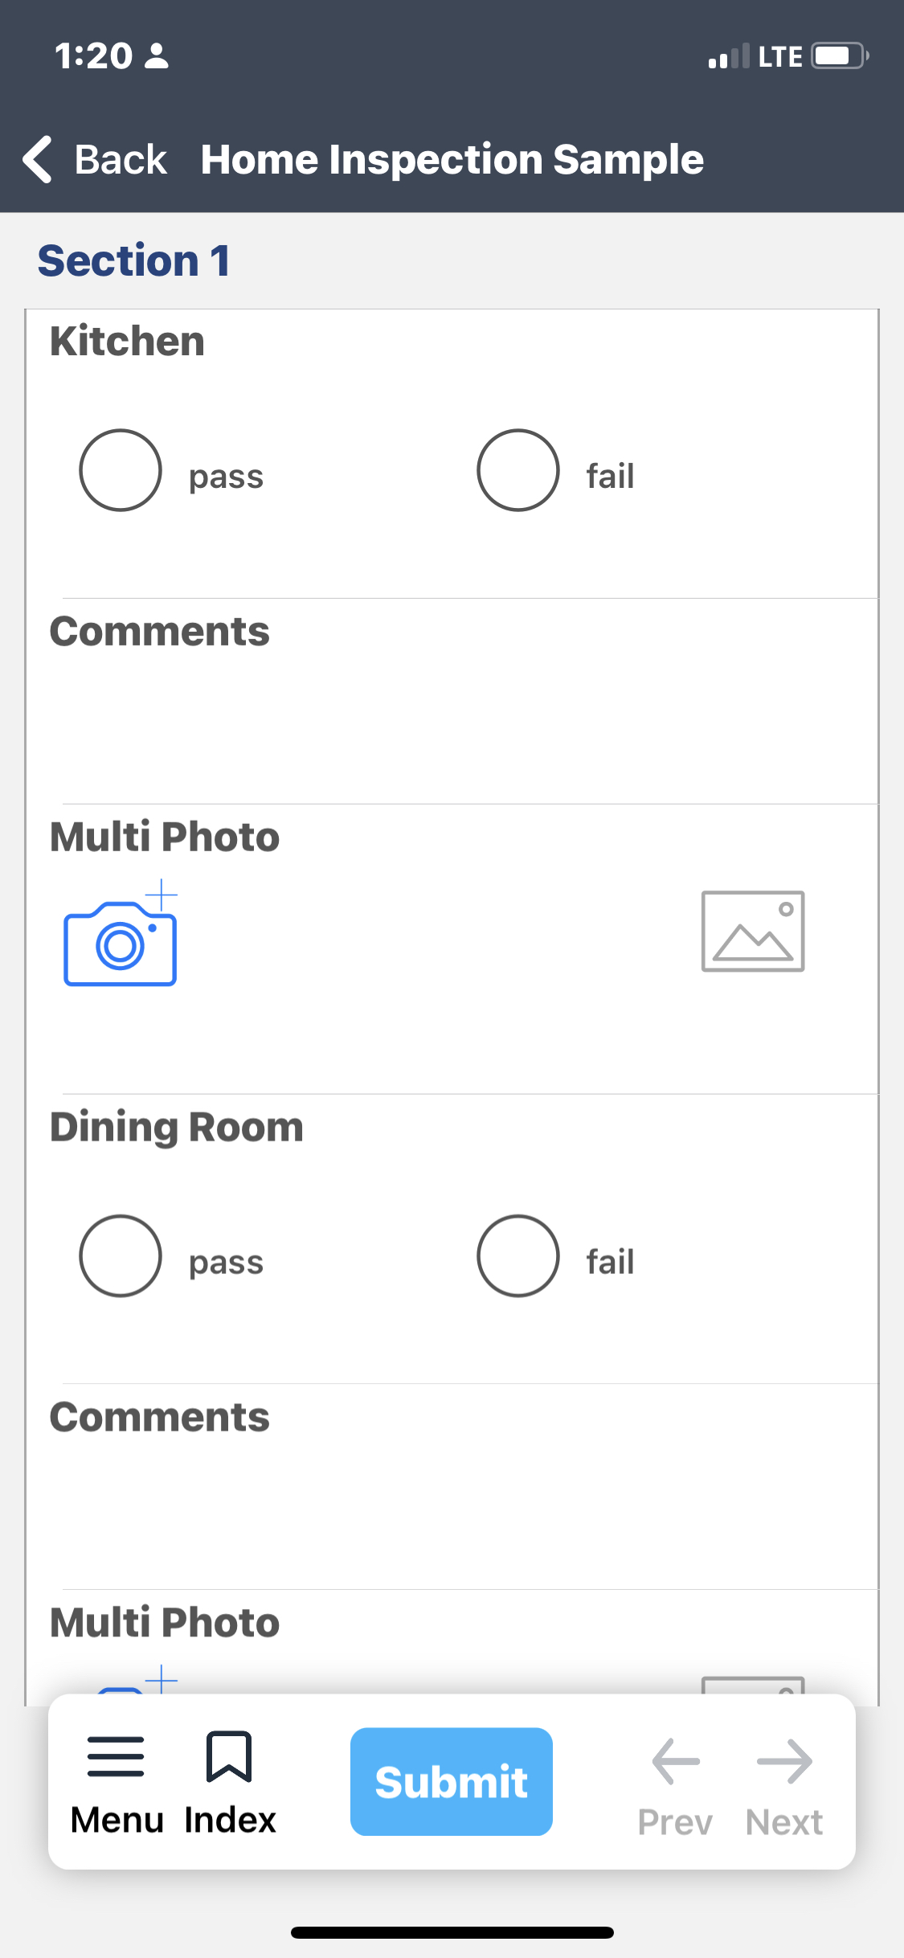Mark Dining Room as pass
This screenshot has width=904, height=1958.
[x=121, y=1255]
